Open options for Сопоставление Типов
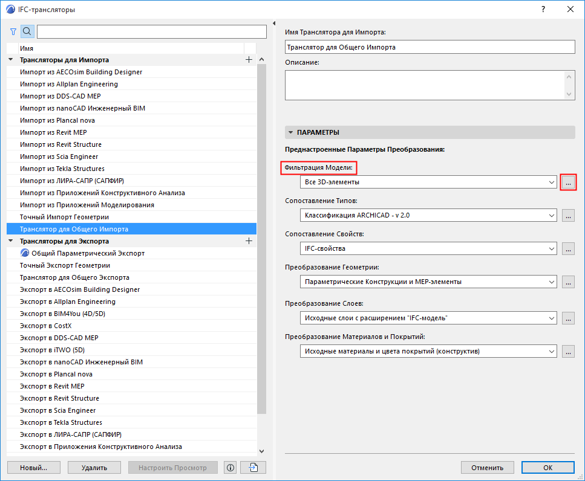Screen dimensions: 585x481 [x=568, y=215]
